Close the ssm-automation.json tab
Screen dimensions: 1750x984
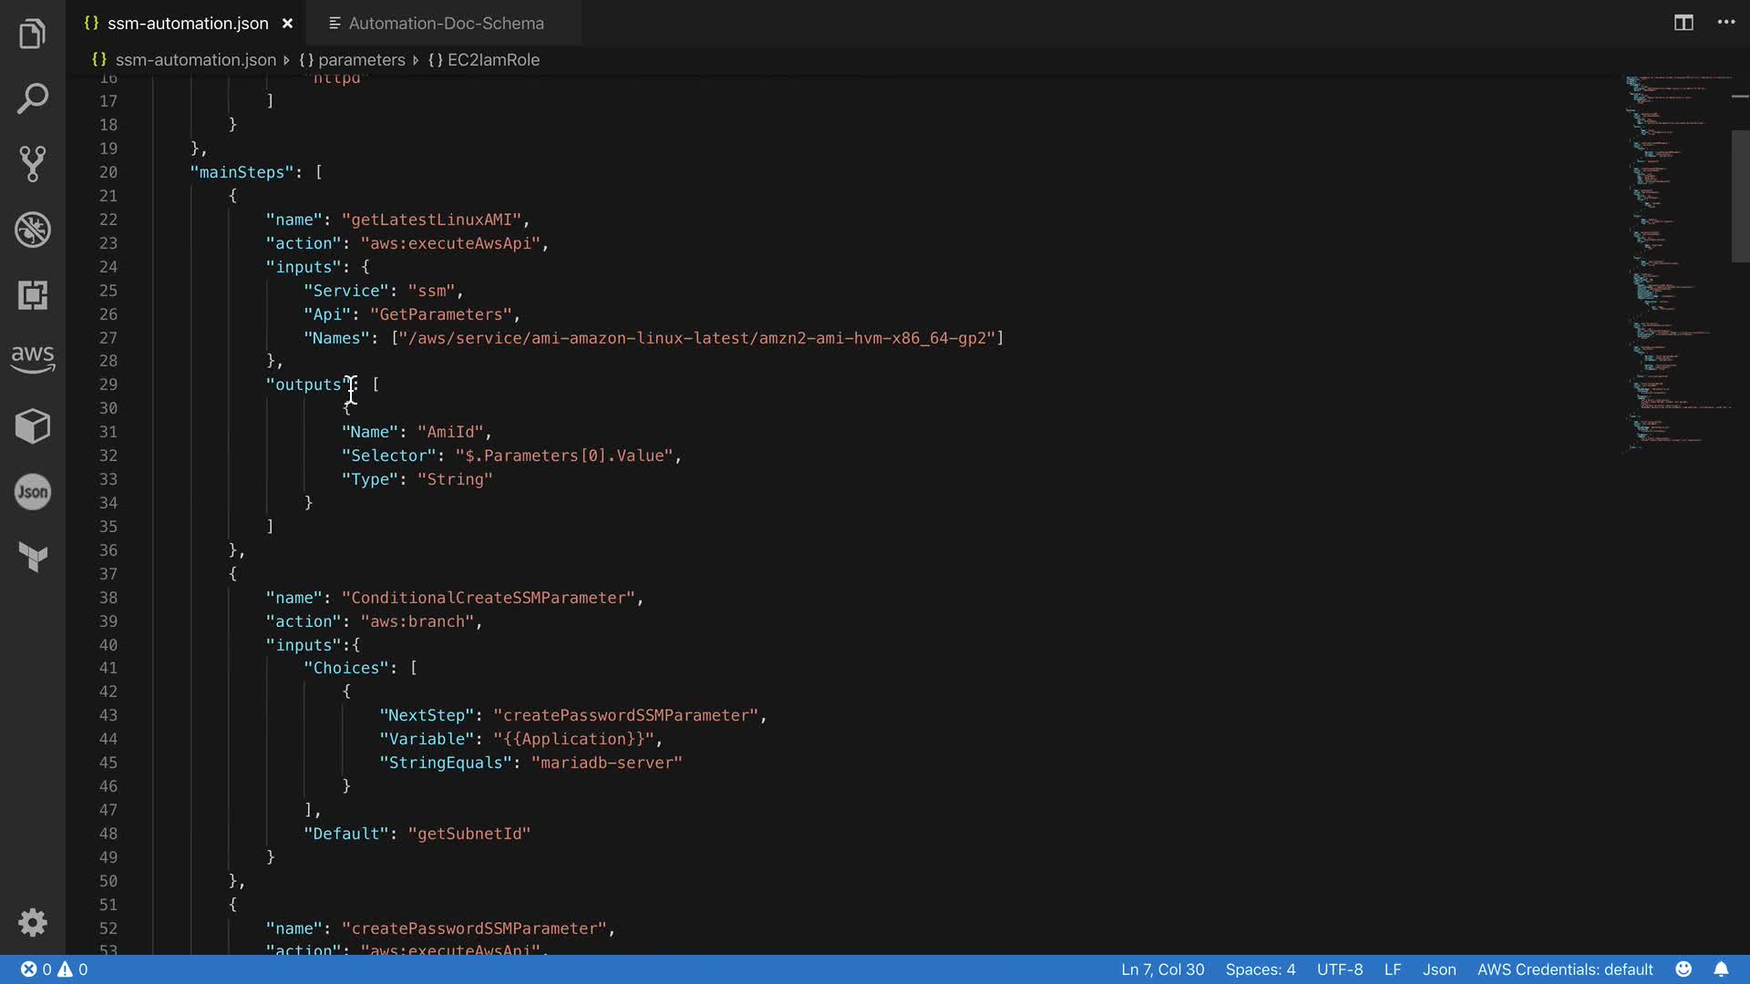(287, 24)
